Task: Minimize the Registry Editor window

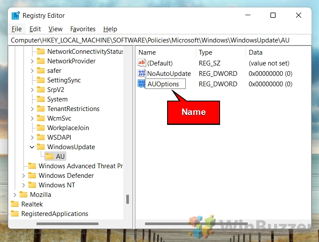Action: 247,15
